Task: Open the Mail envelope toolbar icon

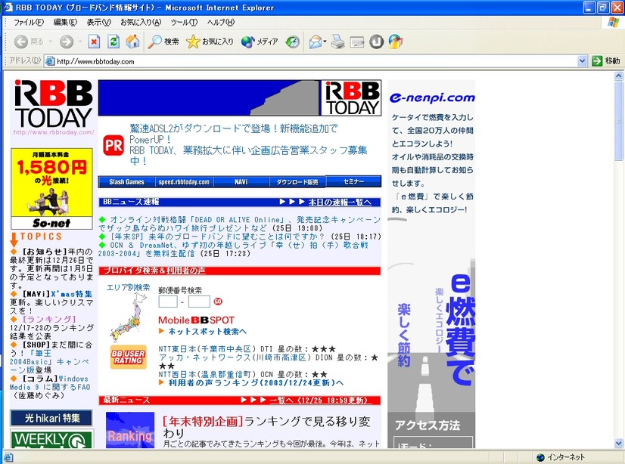Action: 316,42
